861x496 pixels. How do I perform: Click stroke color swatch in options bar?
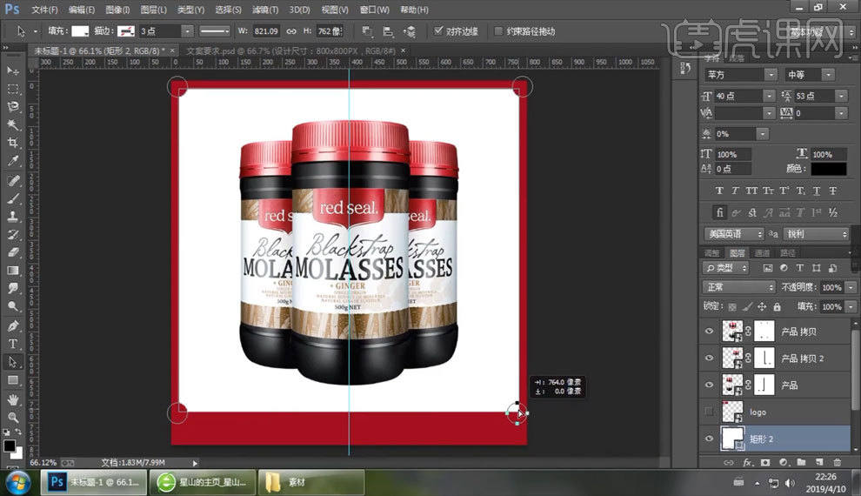126,31
